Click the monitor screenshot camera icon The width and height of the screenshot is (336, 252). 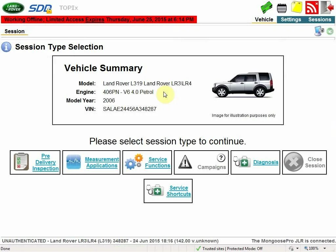(319, 31)
